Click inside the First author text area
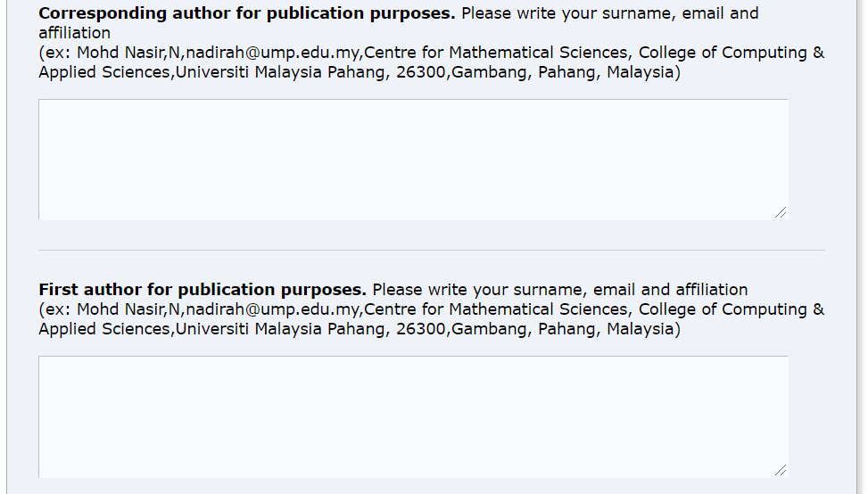Image resolution: width=868 pixels, height=494 pixels. pos(413,416)
